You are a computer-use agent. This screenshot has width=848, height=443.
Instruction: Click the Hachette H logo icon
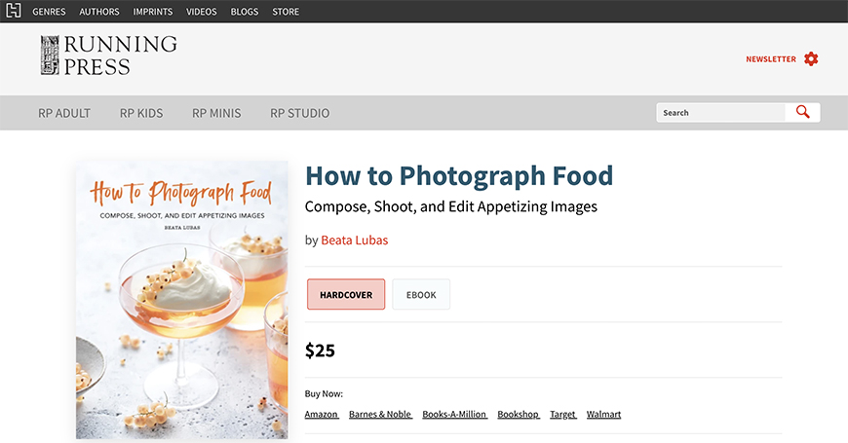point(13,11)
